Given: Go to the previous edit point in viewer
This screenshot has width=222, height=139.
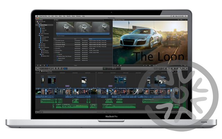Looking at the screenshot, I should point(143,65).
